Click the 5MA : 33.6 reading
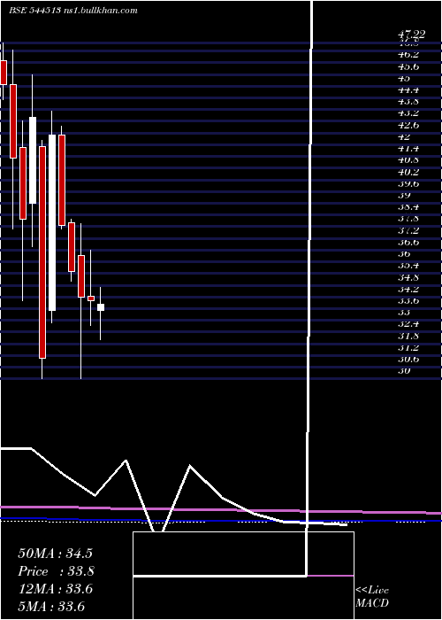 pos(51,607)
